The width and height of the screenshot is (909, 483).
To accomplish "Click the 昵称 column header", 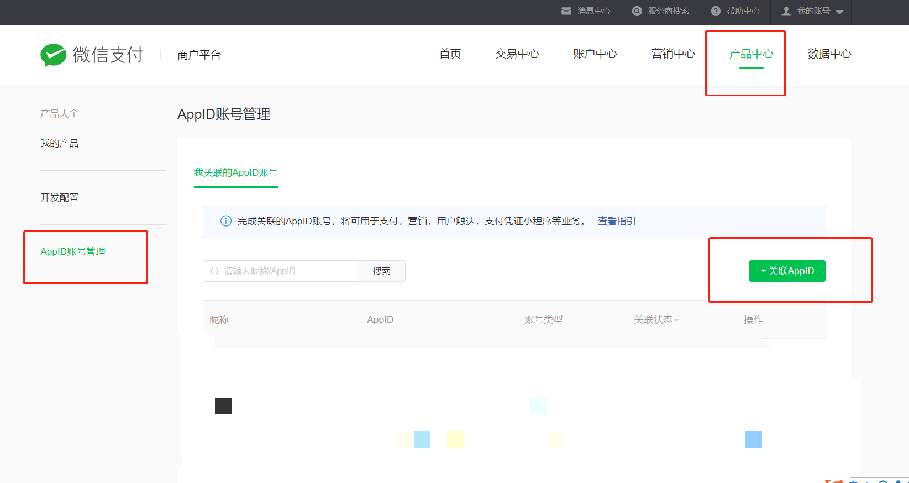I will point(219,319).
